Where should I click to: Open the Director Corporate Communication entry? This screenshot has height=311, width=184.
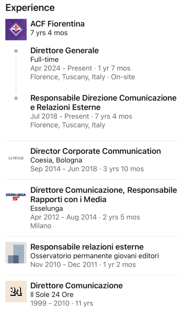(95, 151)
